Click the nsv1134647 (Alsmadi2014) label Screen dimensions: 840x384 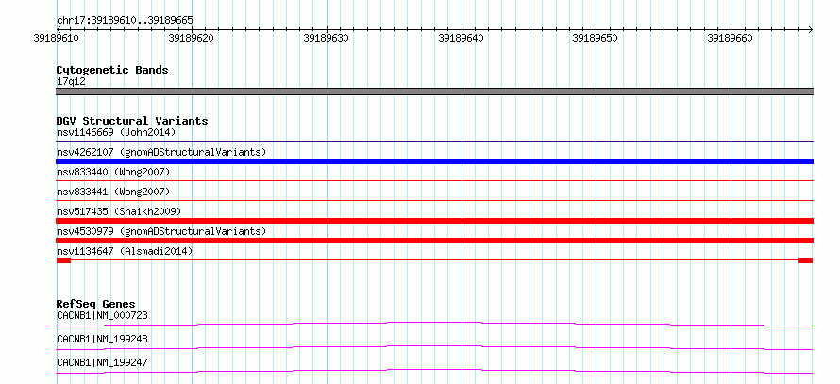125,251
